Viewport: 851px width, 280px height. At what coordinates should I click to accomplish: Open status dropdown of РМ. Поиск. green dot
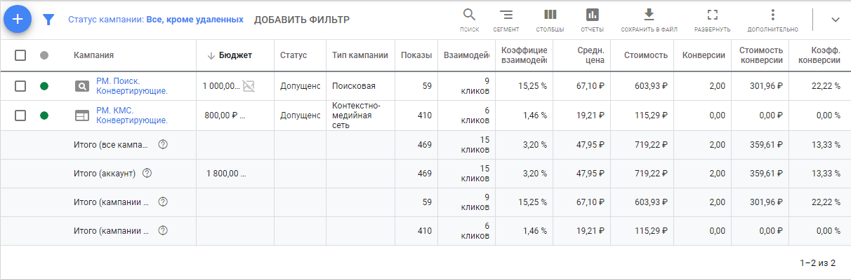pos(44,86)
